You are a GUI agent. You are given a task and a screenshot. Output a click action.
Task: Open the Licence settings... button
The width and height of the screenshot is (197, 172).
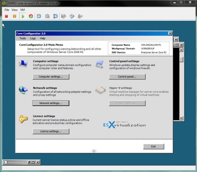coord(51,131)
